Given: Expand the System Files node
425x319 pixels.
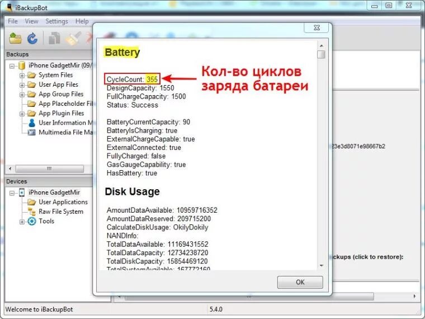Looking at the screenshot, I should pos(22,76).
